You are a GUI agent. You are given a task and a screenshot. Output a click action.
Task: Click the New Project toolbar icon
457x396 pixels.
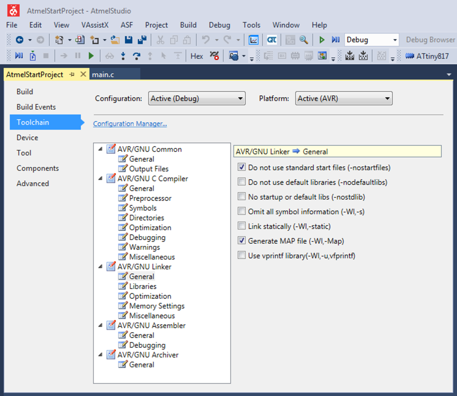pyautogui.click(x=59, y=40)
